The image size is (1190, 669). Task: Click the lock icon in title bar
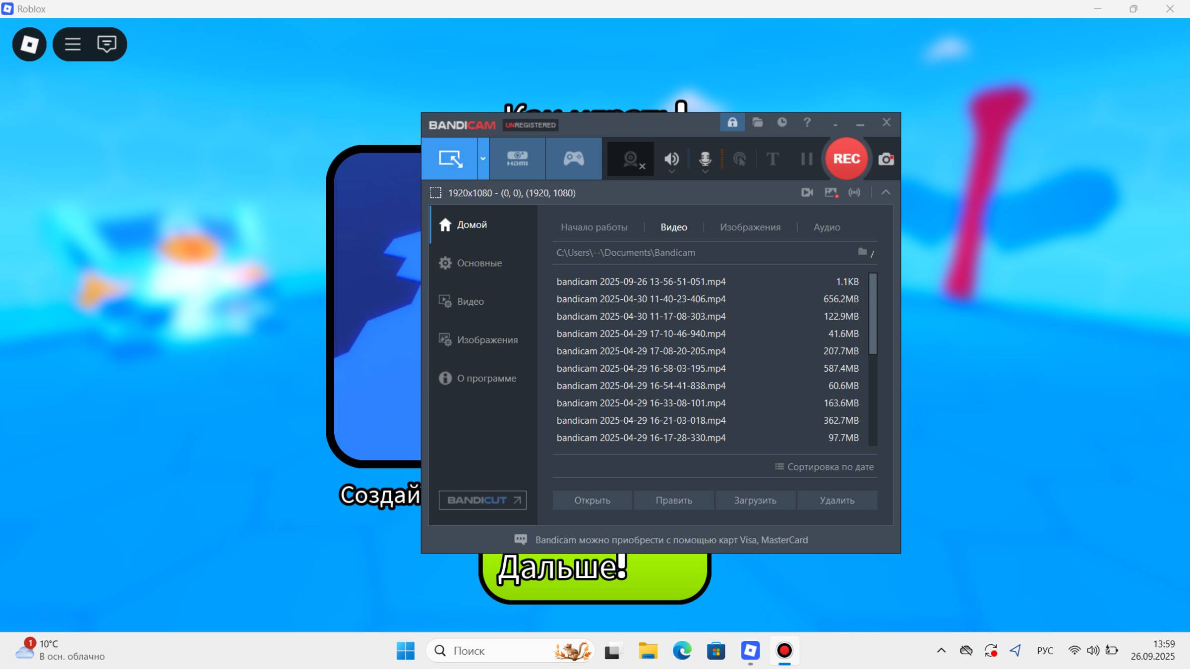click(732, 122)
